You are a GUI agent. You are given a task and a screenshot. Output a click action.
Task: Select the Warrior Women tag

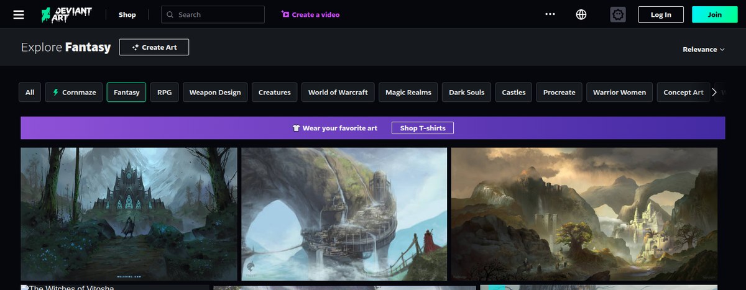point(619,92)
